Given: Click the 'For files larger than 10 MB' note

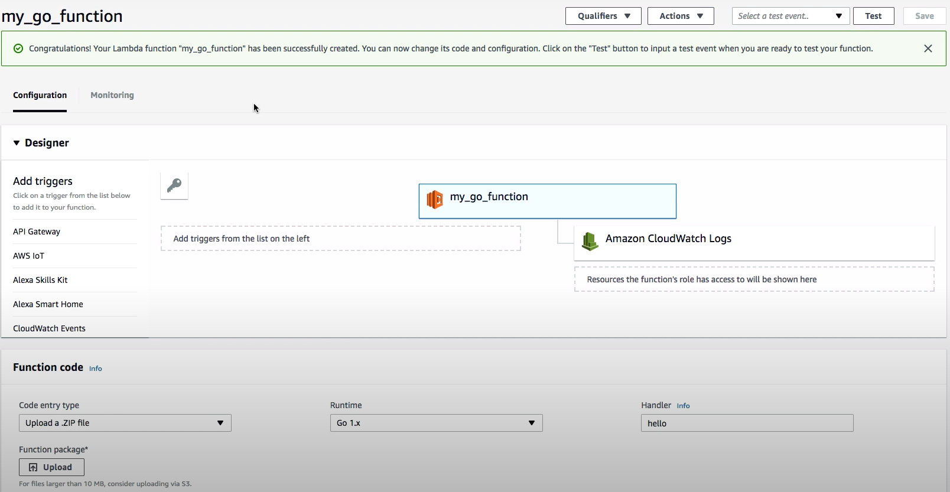Looking at the screenshot, I should [105, 484].
